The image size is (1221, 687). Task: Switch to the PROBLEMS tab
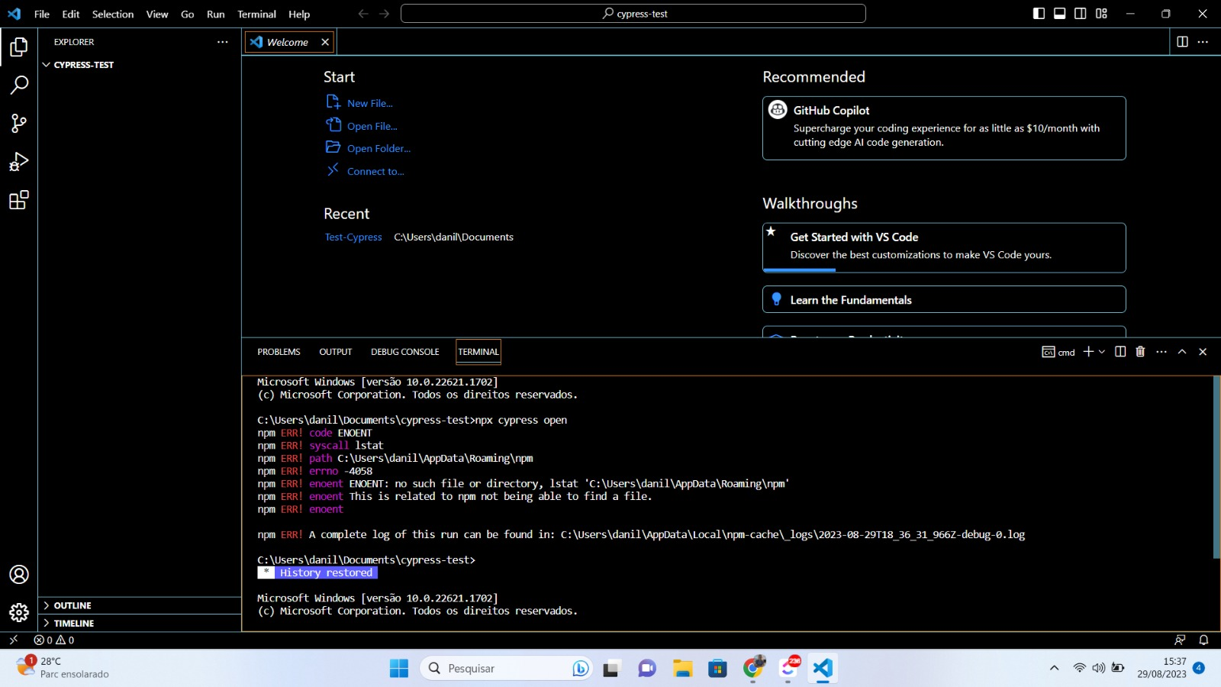(x=279, y=352)
